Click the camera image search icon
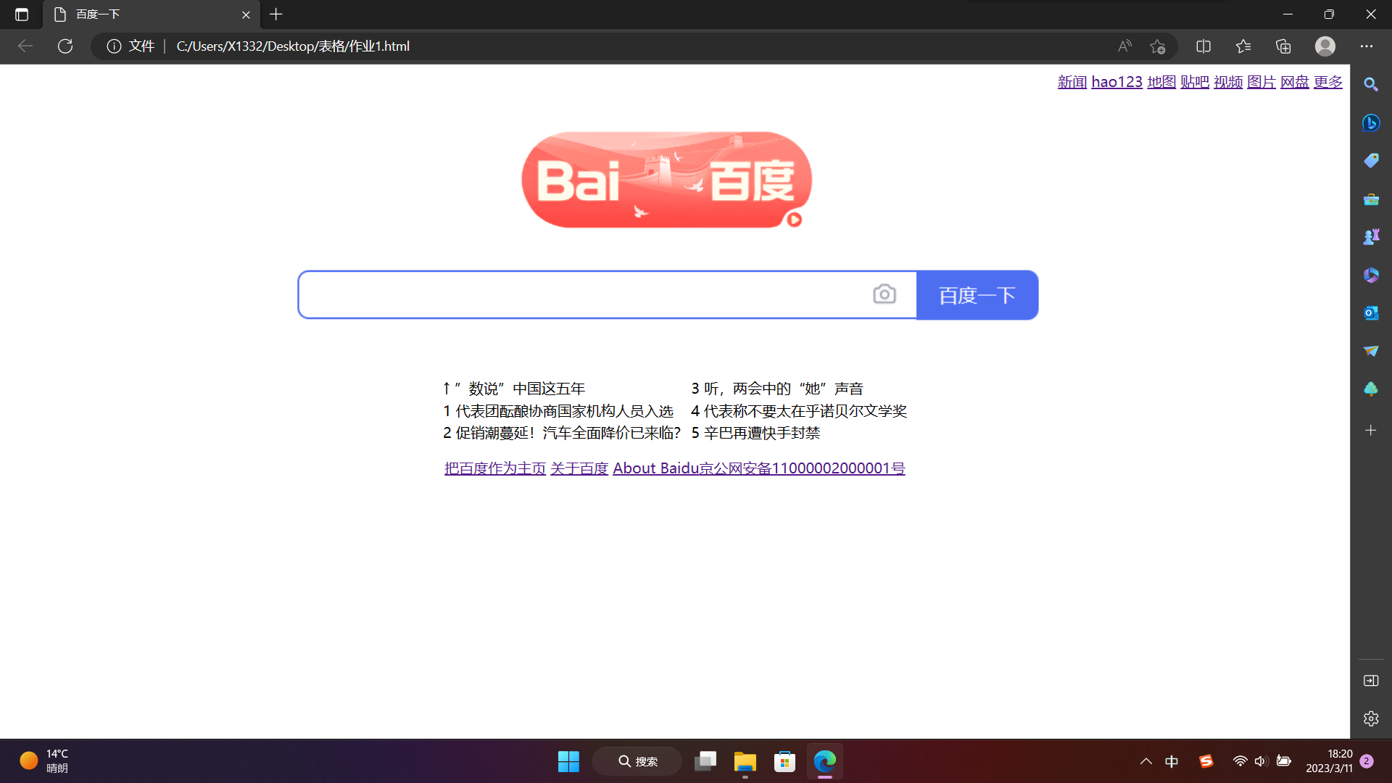This screenshot has height=783, width=1392. (884, 294)
